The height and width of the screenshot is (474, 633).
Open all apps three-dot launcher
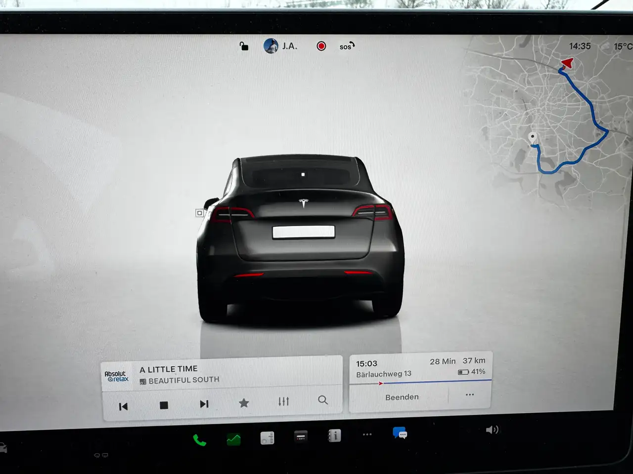point(367,434)
